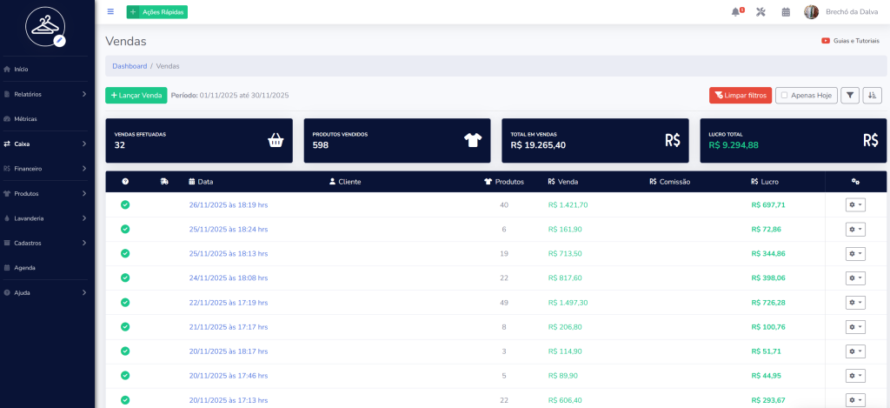The width and height of the screenshot is (890, 408).
Task: Open the Guias e Tutoriais link
Action: coord(851,41)
